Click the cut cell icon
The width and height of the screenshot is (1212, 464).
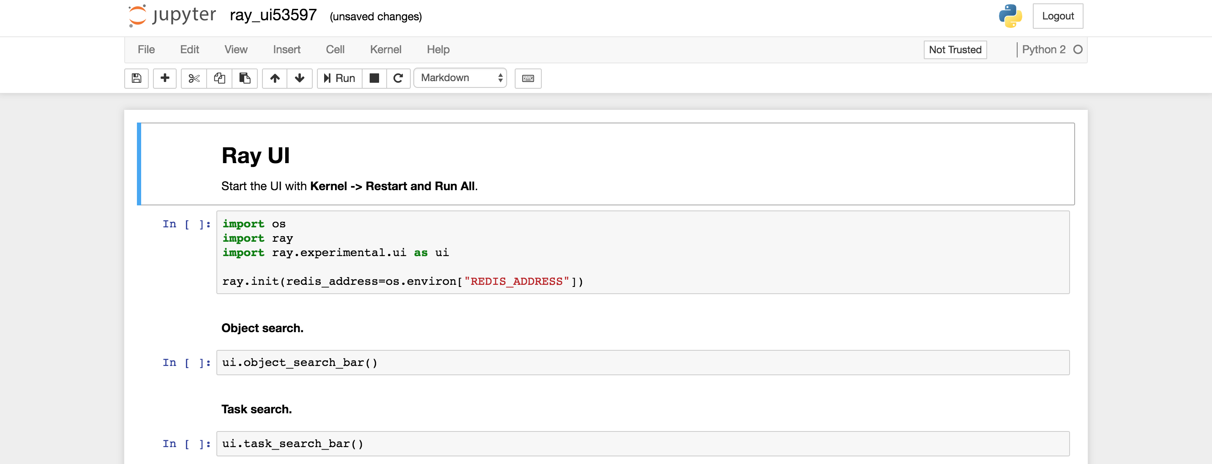[x=193, y=77]
